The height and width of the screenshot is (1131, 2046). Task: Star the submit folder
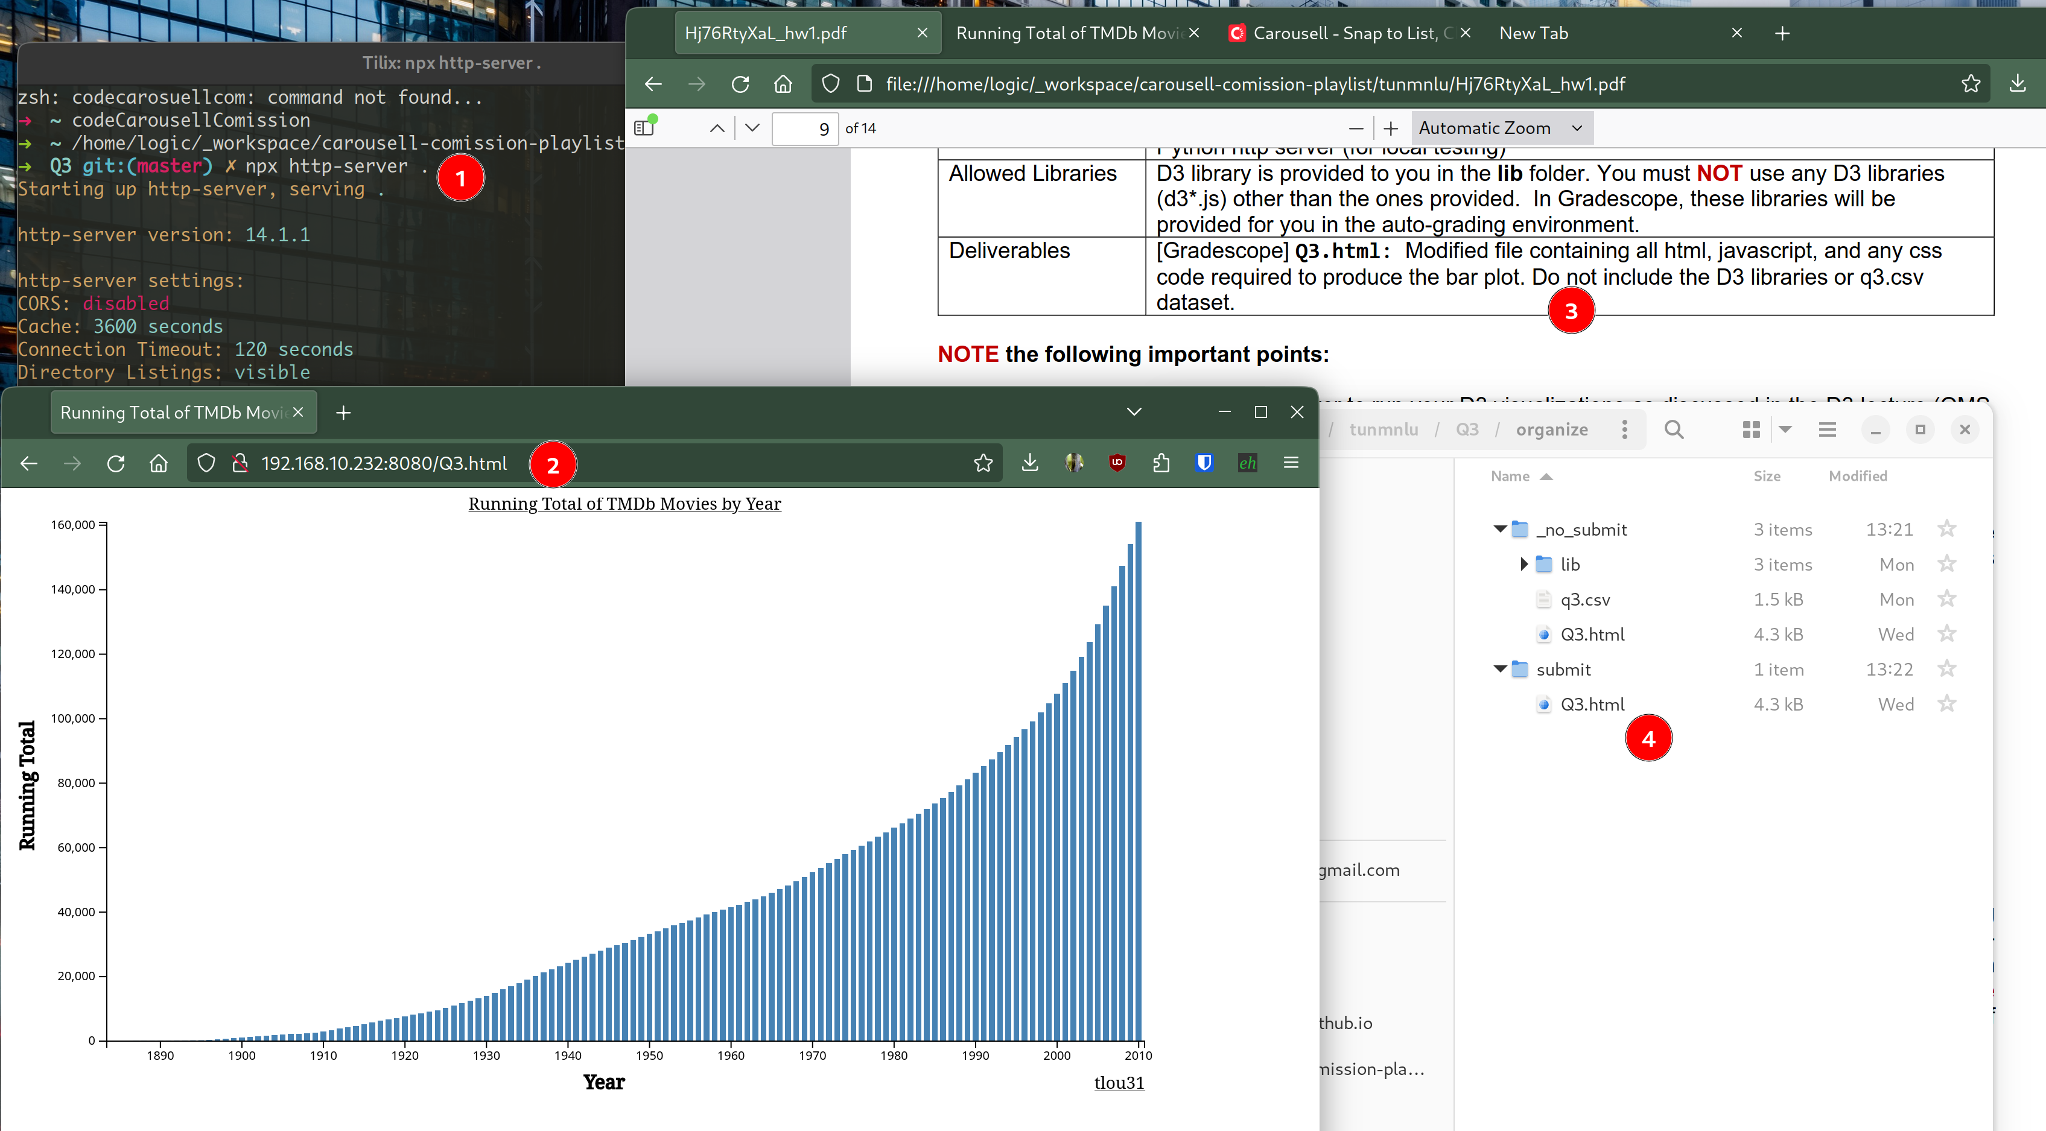(1946, 669)
